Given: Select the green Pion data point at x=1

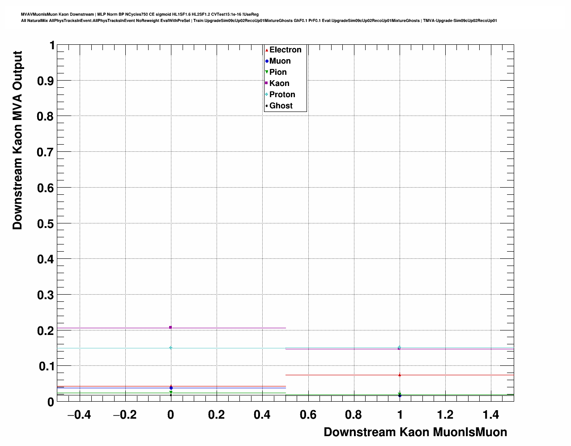Looking at the screenshot, I should [x=400, y=394].
